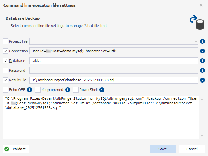The height and width of the screenshot is (156, 208).
Task: Tick the Keep opened checkbox
Action: pos(38,90)
